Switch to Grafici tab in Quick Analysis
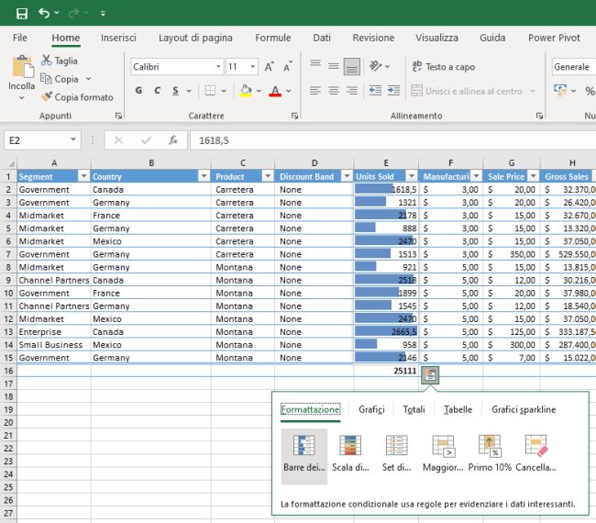 coord(371,409)
